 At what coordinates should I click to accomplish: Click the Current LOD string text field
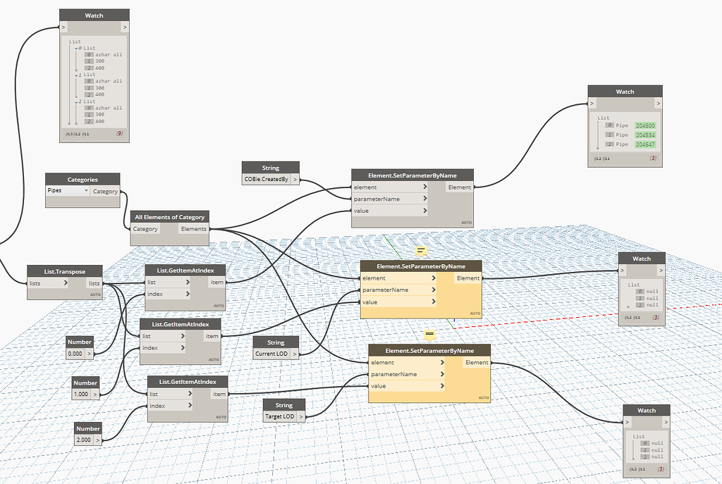tap(271, 354)
